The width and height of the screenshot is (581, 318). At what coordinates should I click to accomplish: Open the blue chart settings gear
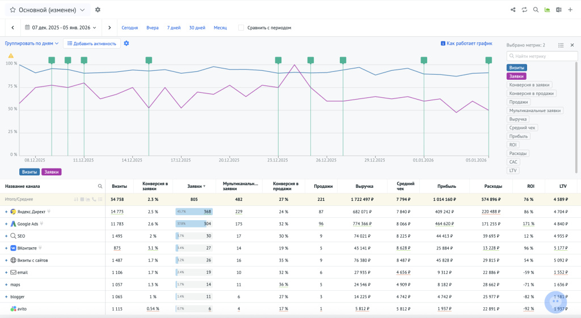[x=127, y=44]
